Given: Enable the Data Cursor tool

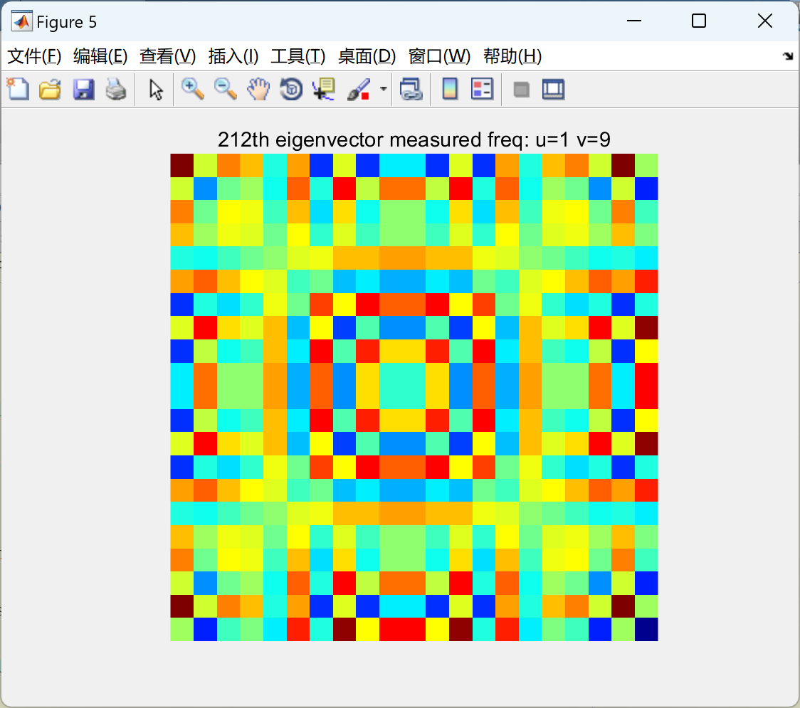Looking at the screenshot, I should click(x=324, y=89).
